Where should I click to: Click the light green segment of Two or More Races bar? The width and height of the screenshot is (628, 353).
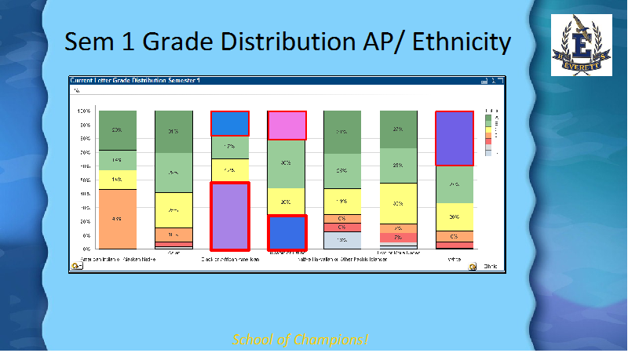[399, 166]
